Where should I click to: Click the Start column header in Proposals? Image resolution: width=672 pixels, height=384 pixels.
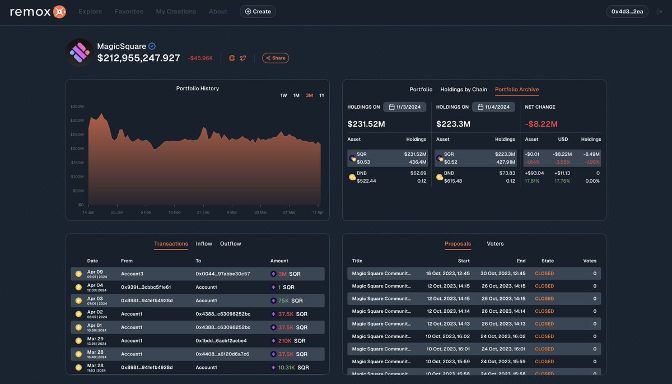[464, 261]
